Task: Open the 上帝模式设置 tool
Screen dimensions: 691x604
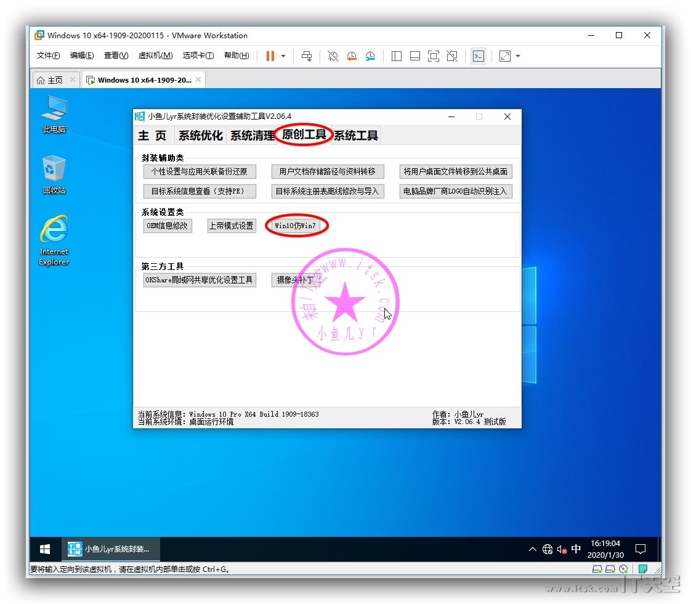Action: pos(232,226)
